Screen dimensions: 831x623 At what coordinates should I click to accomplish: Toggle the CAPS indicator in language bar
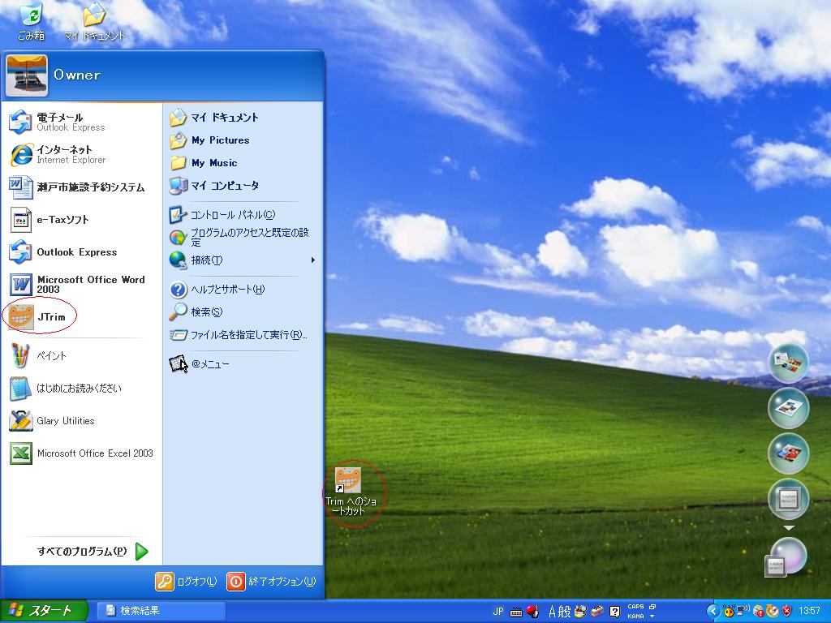pos(635,607)
